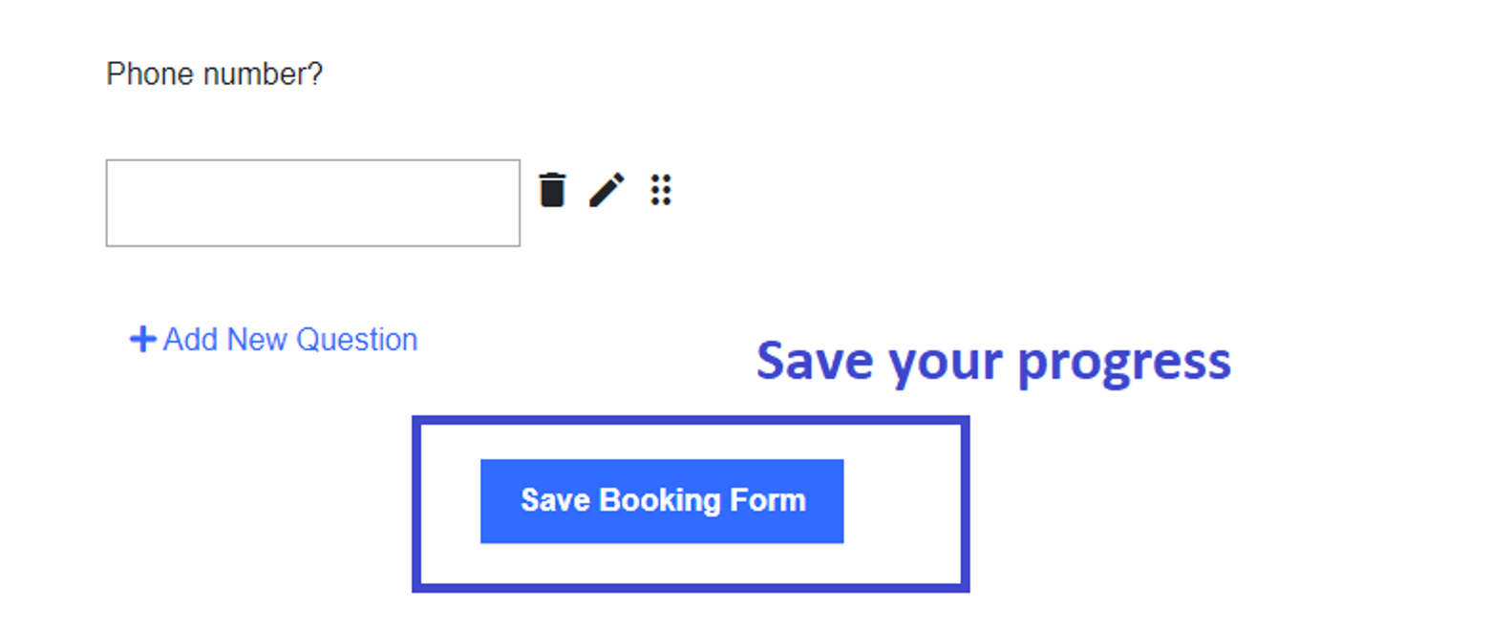Tap the blue plus symbol to add question
Image resolution: width=1490 pixels, height=629 pixels.
tap(142, 339)
